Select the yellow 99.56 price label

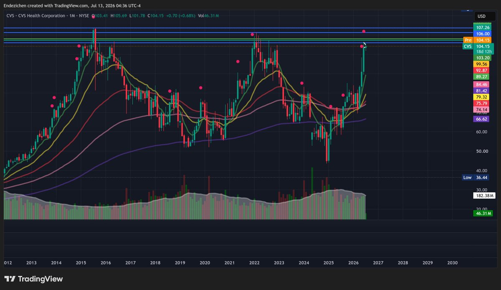coord(481,64)
